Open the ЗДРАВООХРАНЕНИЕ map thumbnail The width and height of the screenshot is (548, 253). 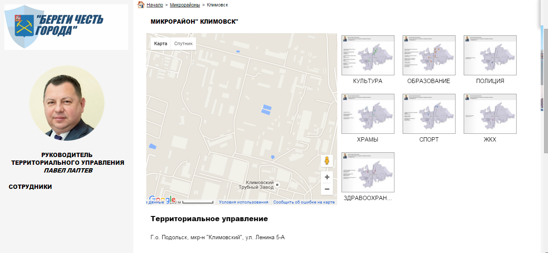368,173
